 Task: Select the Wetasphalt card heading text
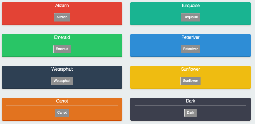(62, 69)
